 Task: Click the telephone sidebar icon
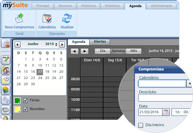point(5,110)
